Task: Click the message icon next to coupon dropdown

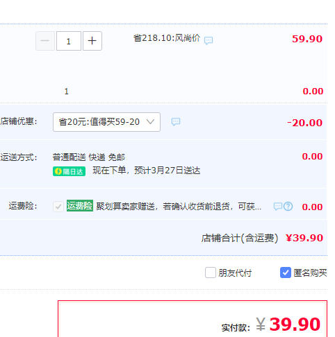Action: (x=176, y=121)
